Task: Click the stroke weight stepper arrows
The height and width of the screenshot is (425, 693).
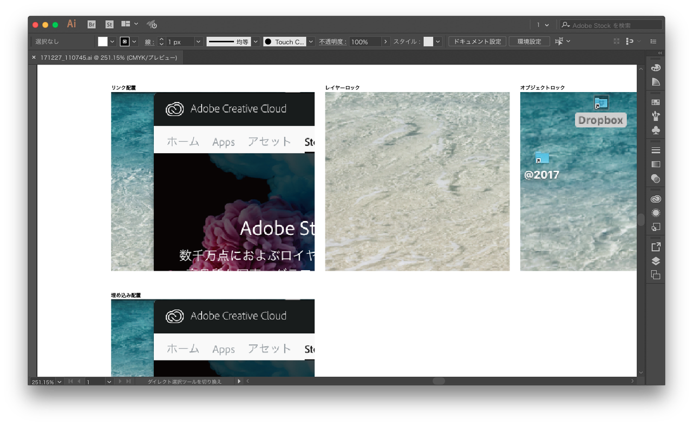Action: [x=161, y=42]
